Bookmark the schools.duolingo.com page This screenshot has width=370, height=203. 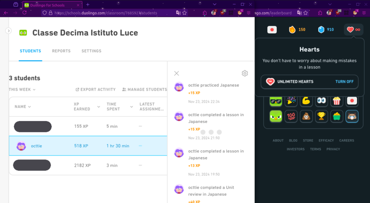pos(185,13)
